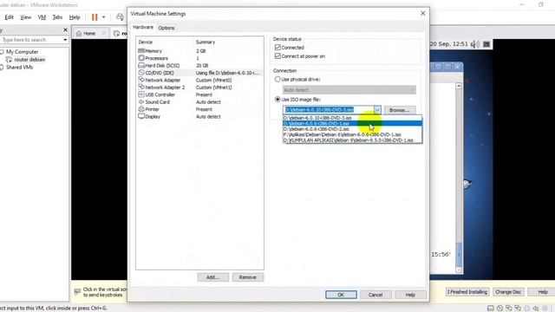The width and height of the screenshot is (555, 312).
Task: Click Cancel in settings dialog
Action: tap(375, 295)
